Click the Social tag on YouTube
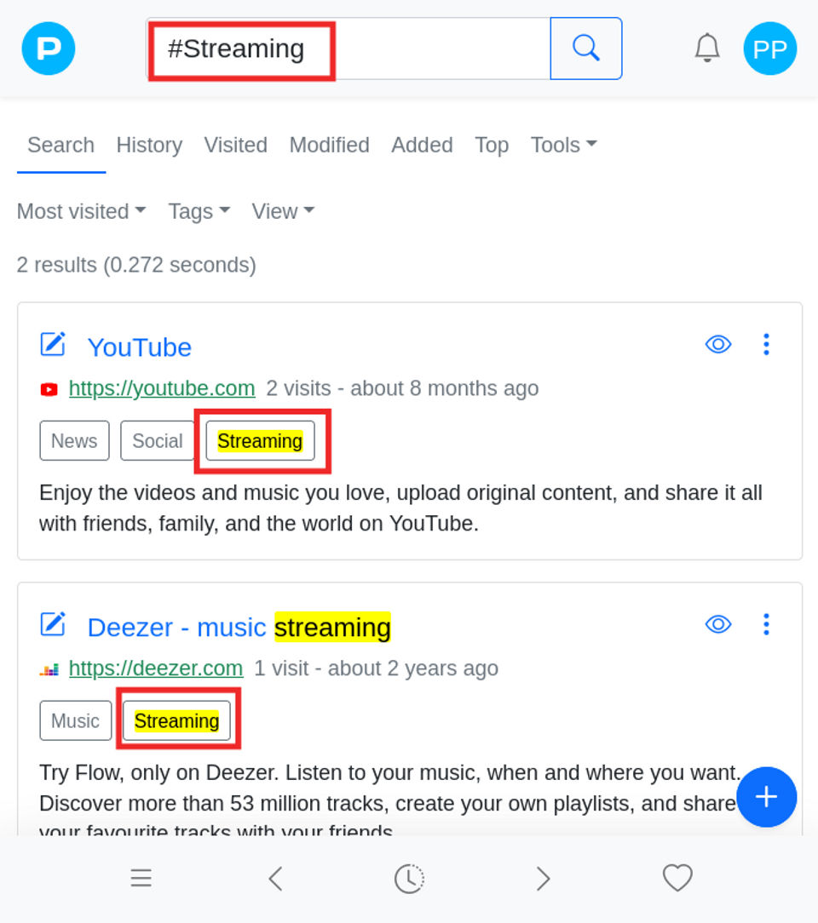The height and width of the screenshot is (923, 818). pos(158,440)
